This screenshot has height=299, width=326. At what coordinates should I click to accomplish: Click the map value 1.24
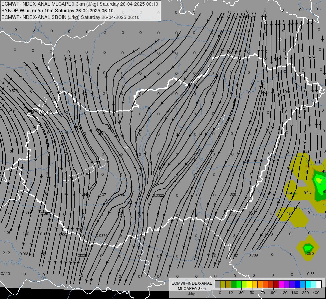coord(121,195)
